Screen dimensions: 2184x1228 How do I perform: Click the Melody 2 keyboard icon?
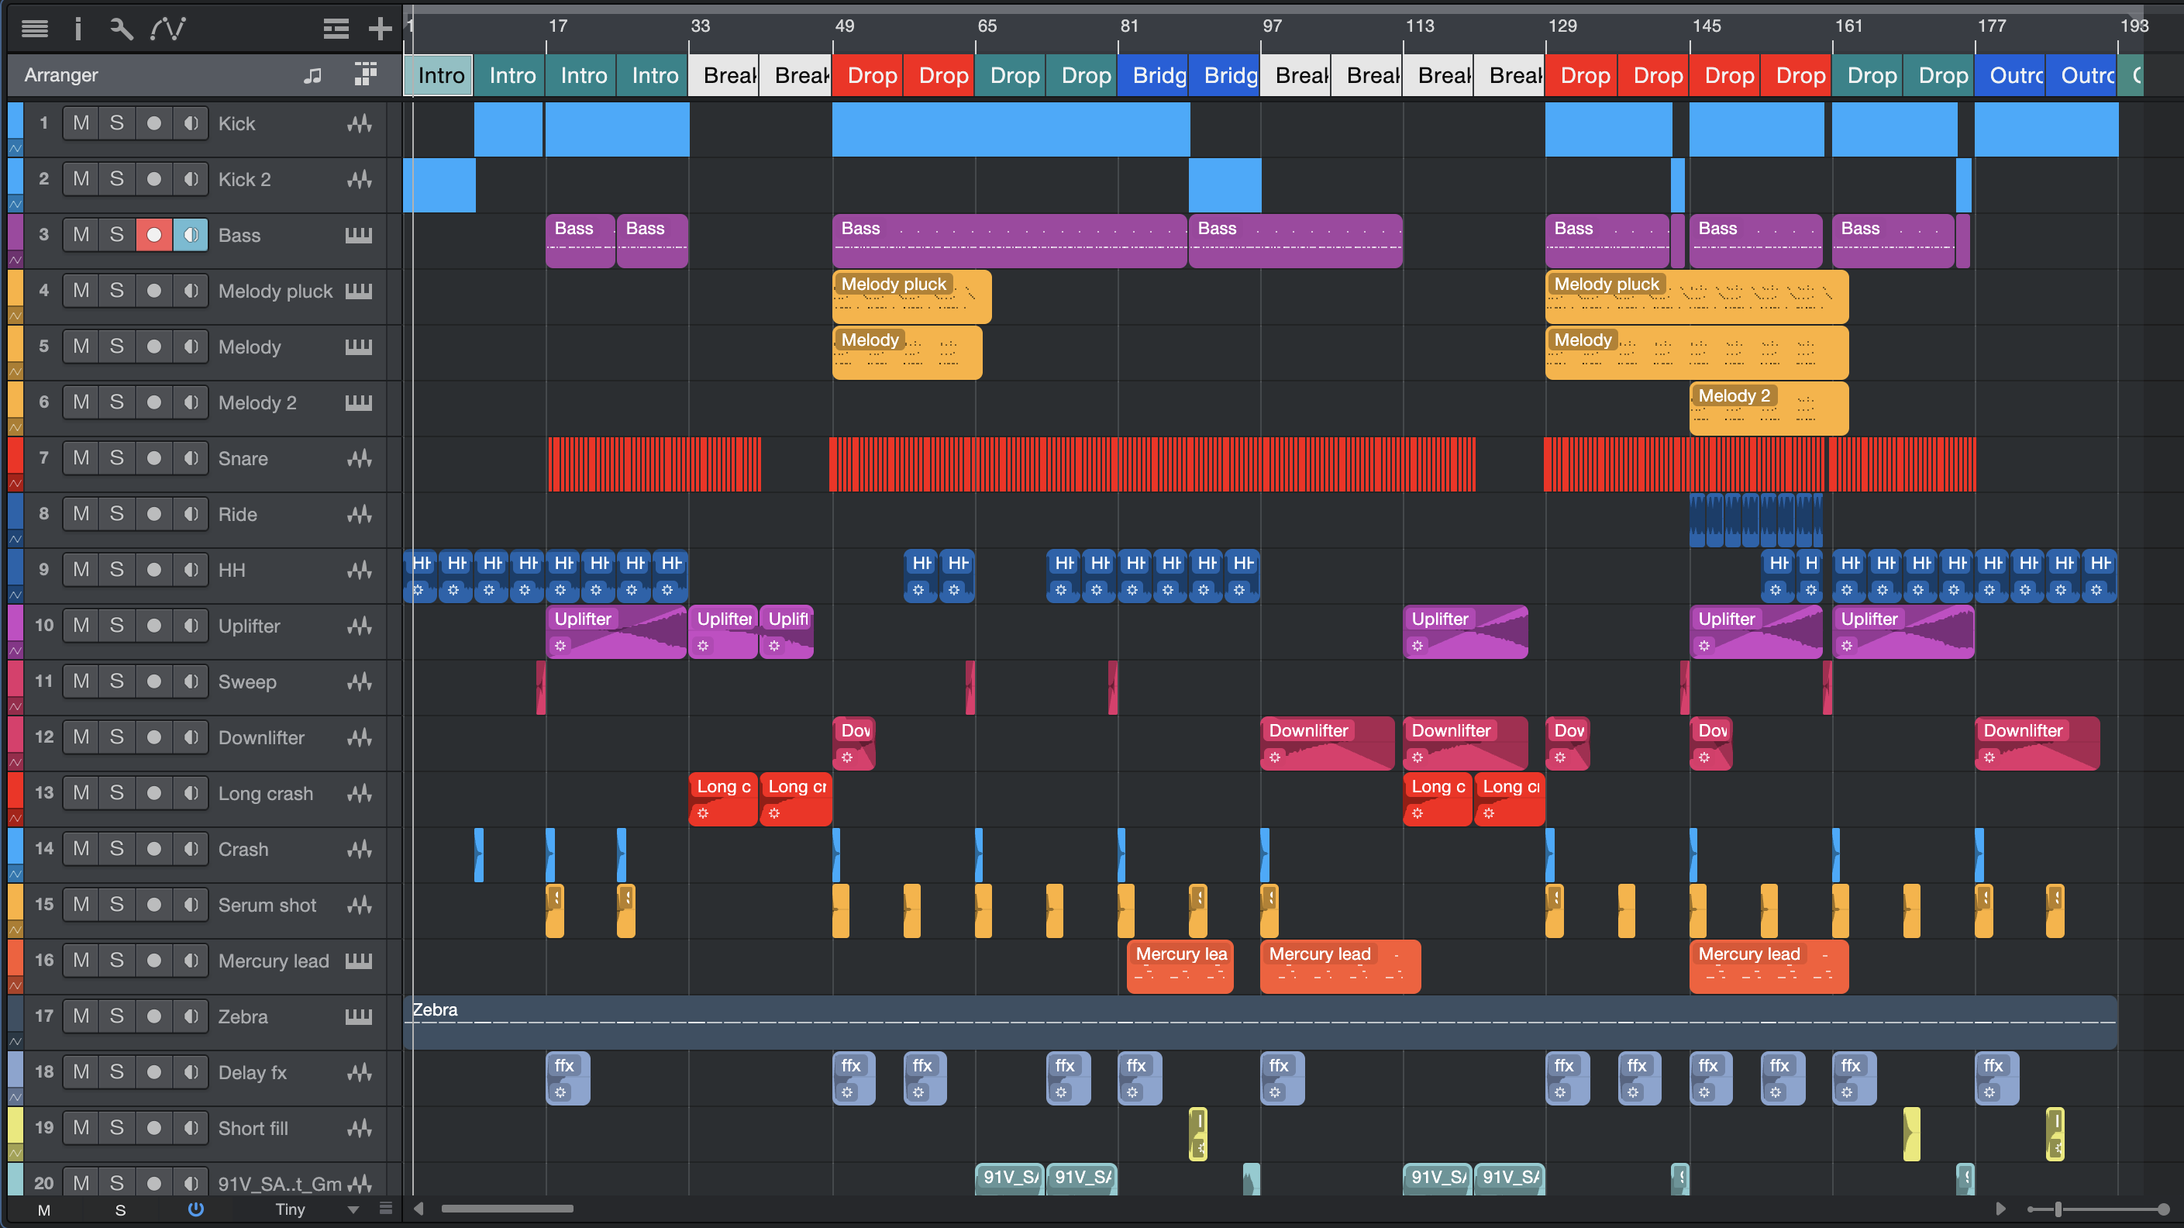click(359, 402)
